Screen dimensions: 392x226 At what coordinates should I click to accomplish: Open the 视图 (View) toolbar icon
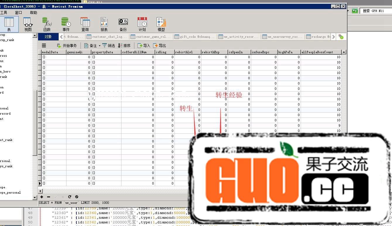[x=28, y=24]
